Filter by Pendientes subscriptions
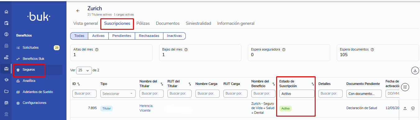The image size is (420, 120). coord(121,36)
